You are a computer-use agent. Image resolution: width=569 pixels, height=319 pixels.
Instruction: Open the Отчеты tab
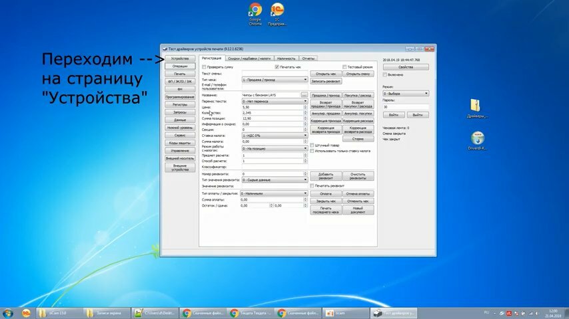click(x=308, y=58)
